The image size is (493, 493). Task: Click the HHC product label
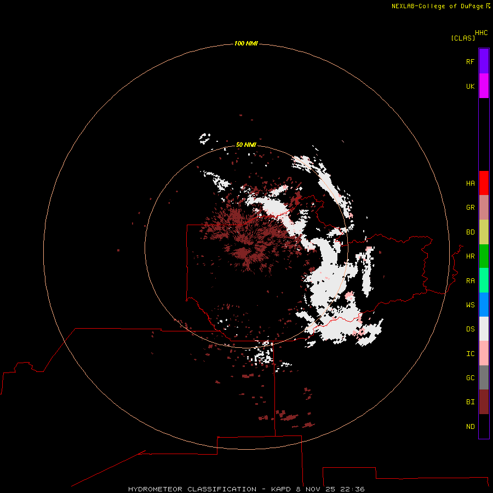[x=481, y=33]
